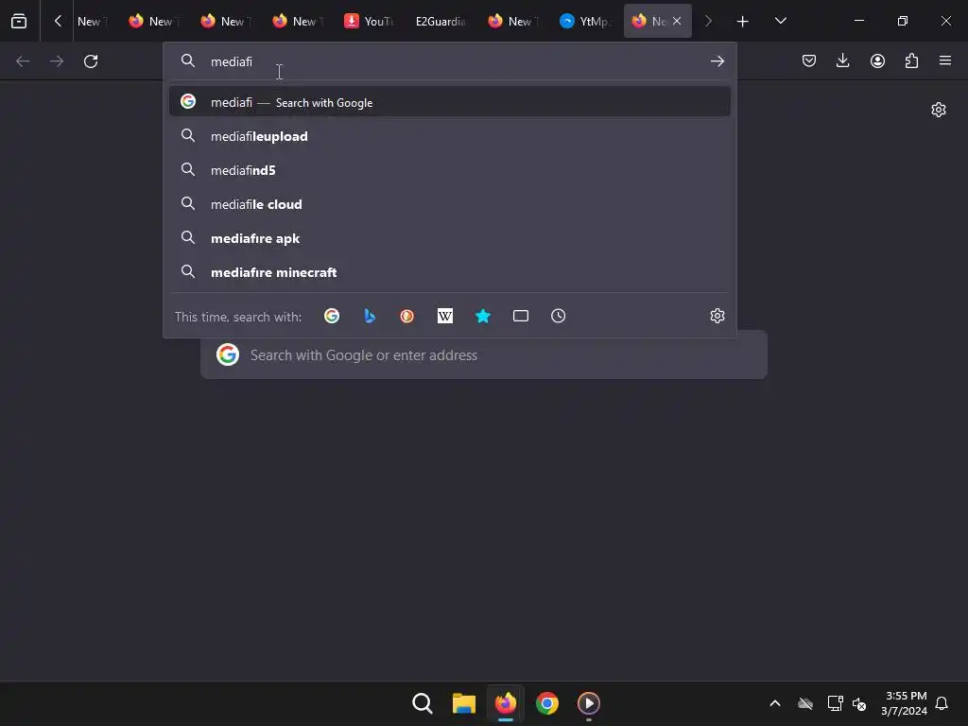Open File Explorer from the taskbar
This screenshot has width=968, height=726.
point(463,703)
